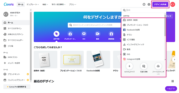Click the banner content search field
This screenshot has height=93, width=179.
[x=95, y=25]
